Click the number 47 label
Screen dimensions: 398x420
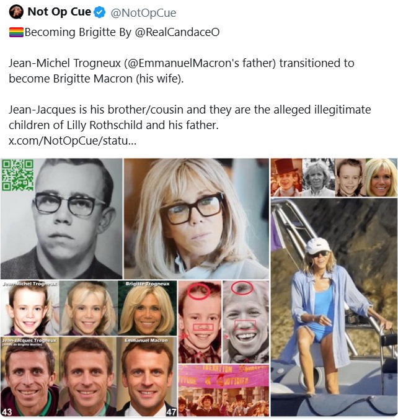click(x=171, y=412)
